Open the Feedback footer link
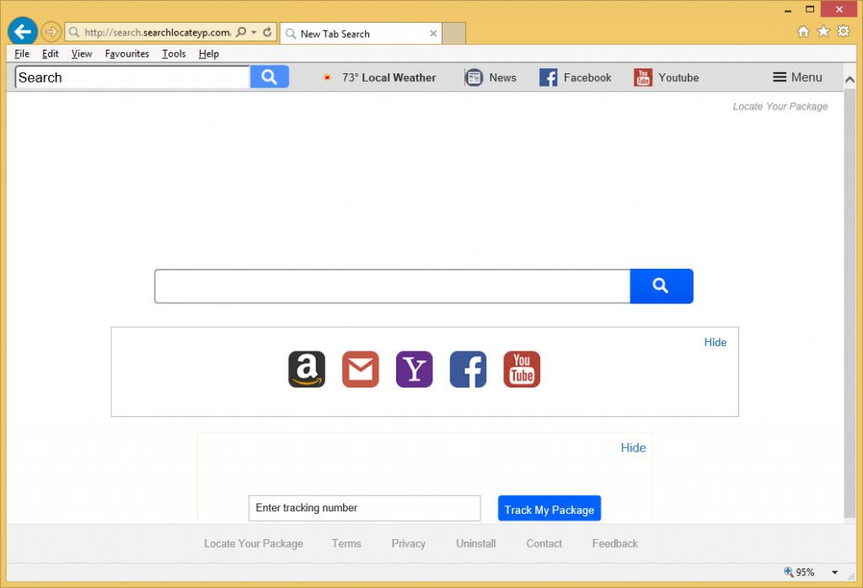863x588 pixels. 614,543
